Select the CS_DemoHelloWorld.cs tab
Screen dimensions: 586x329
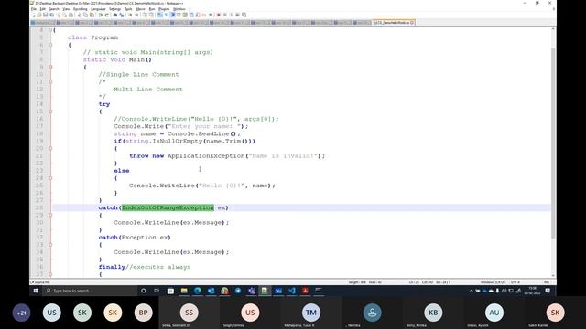(x=393, y=23)
